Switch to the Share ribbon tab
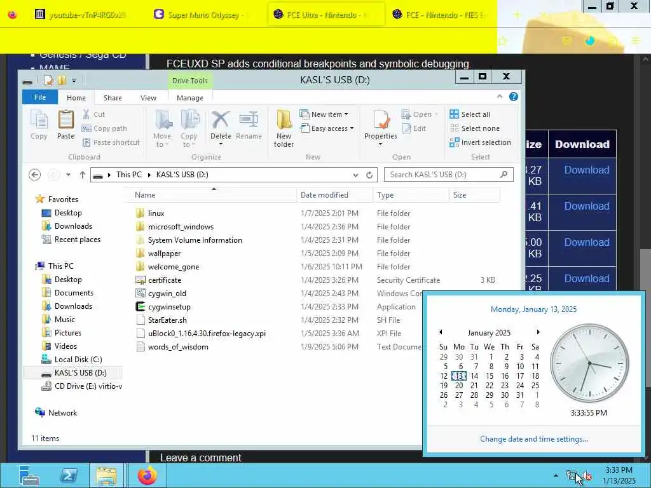The height and width of the screenshot is (488, 651). [113, 98]
